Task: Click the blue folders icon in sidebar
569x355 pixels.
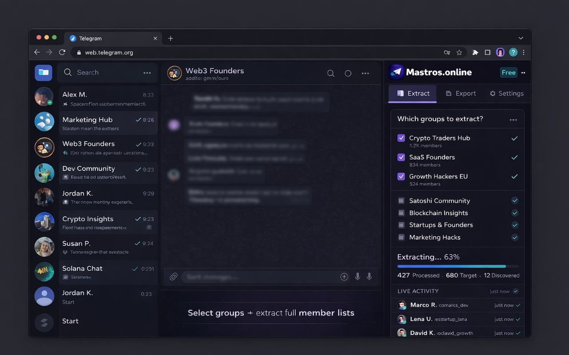Action: 44,72
